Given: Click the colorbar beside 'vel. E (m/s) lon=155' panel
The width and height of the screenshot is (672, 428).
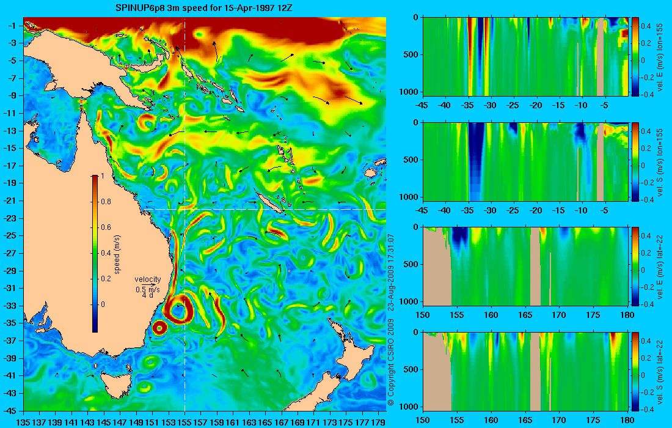Looking at the screenshot, I should [635, 56].
